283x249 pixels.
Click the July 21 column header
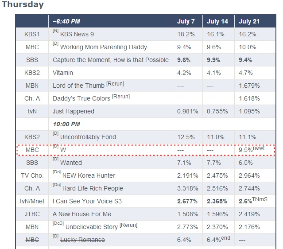click(249, 21)
